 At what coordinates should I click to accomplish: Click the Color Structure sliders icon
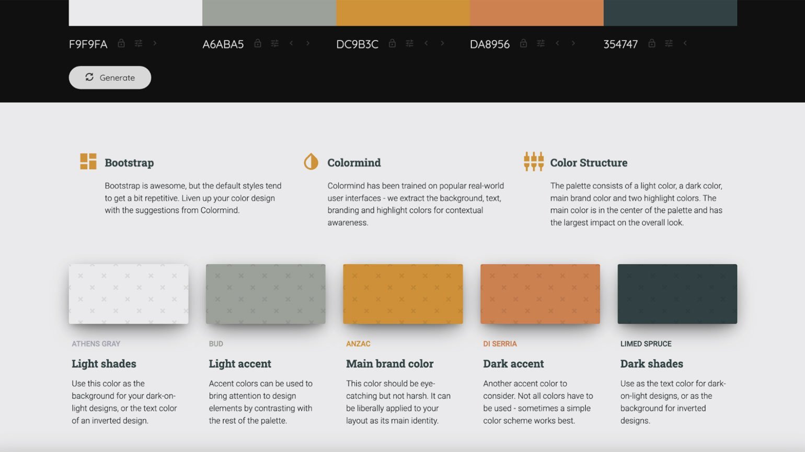tap(534, 162)
